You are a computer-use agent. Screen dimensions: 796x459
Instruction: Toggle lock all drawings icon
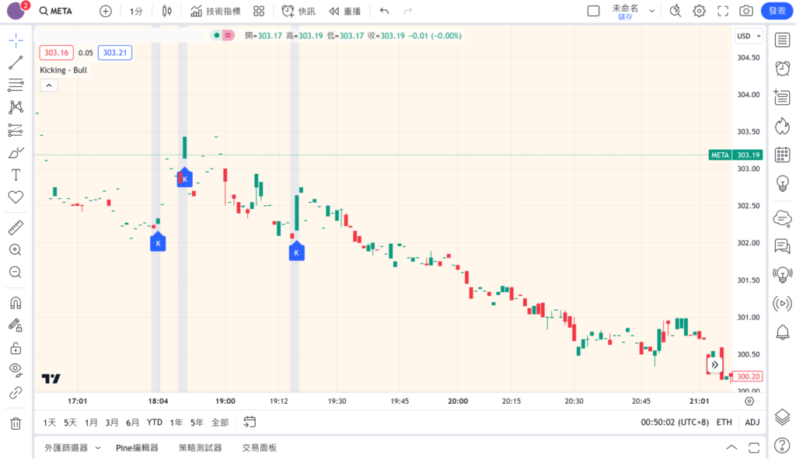pyautogui.click(x=16, y=347)
